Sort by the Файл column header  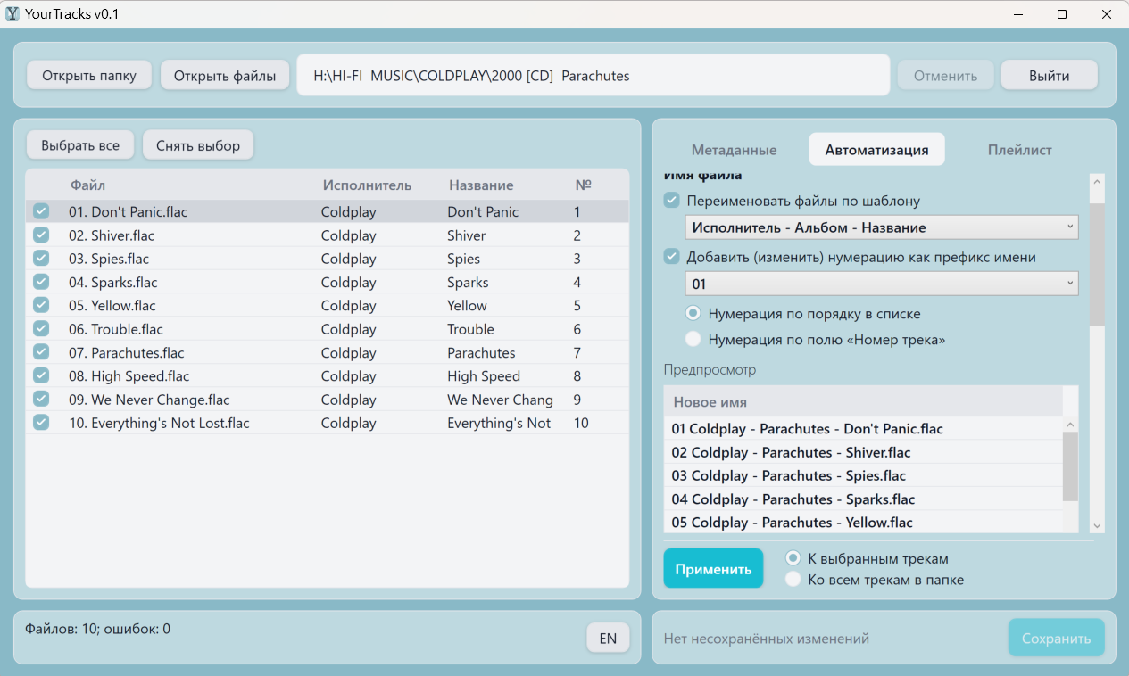(87, 185)
